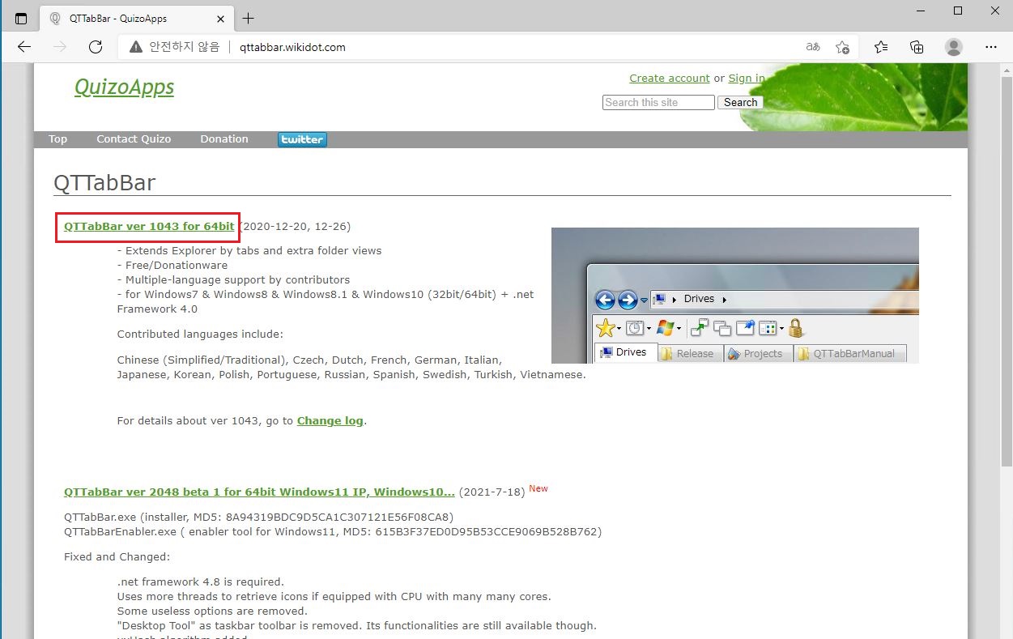Add this page to favorites star icon
This screenshot has height=639, width=1013.
point(842,47)
